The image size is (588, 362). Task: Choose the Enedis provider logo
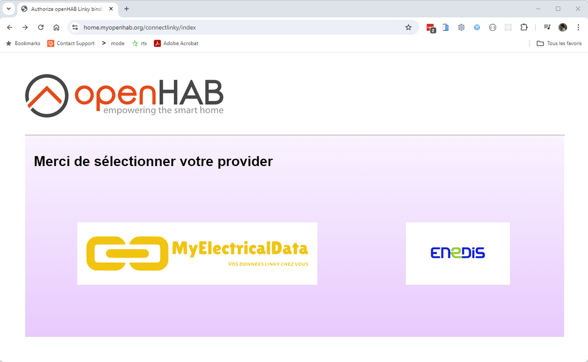pos(458,253)
